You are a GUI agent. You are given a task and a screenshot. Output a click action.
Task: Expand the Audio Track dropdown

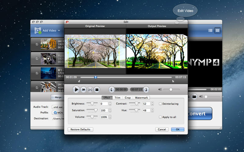point(58,107)
